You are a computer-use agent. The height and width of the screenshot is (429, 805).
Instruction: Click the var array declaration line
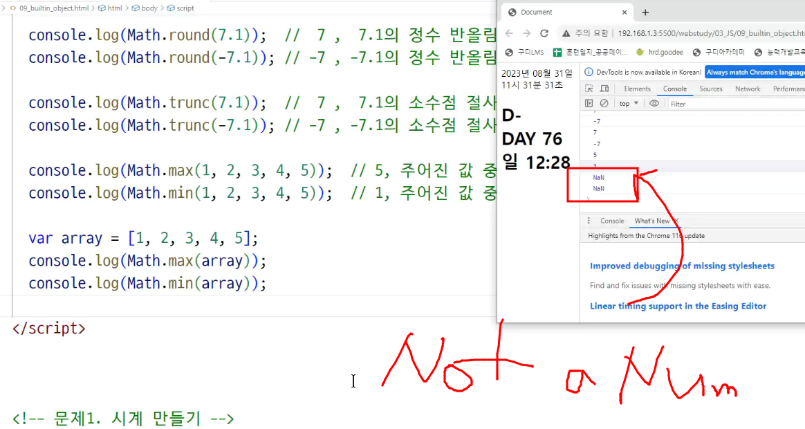143,239
